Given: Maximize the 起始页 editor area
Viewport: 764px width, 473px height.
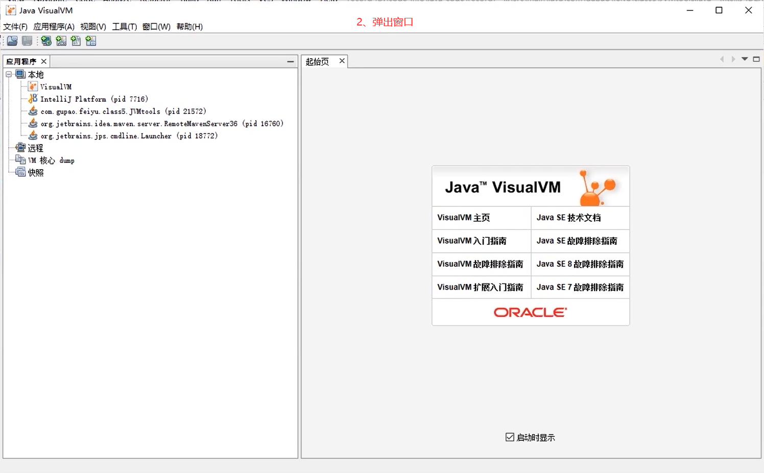Looking at the screenshot, I should pos(756,59).
